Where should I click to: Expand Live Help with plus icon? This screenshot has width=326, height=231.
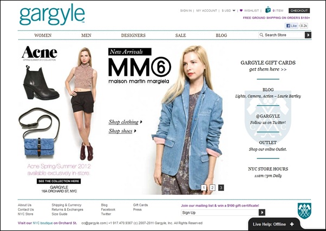pos(292,224)
